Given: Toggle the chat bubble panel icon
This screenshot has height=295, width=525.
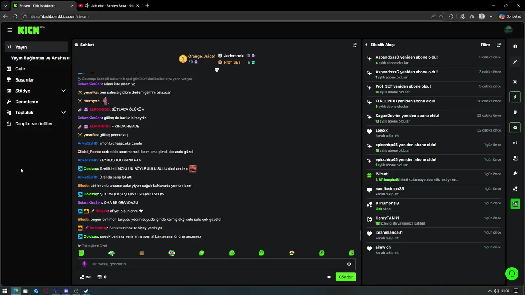Looking at the screenshot, I should (x=515, y=128).
